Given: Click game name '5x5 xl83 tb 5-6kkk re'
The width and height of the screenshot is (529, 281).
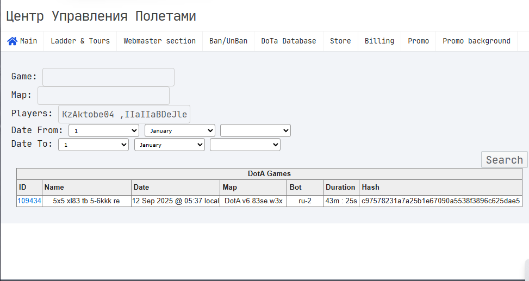Looking at the screenshot, I should (86, 201).
